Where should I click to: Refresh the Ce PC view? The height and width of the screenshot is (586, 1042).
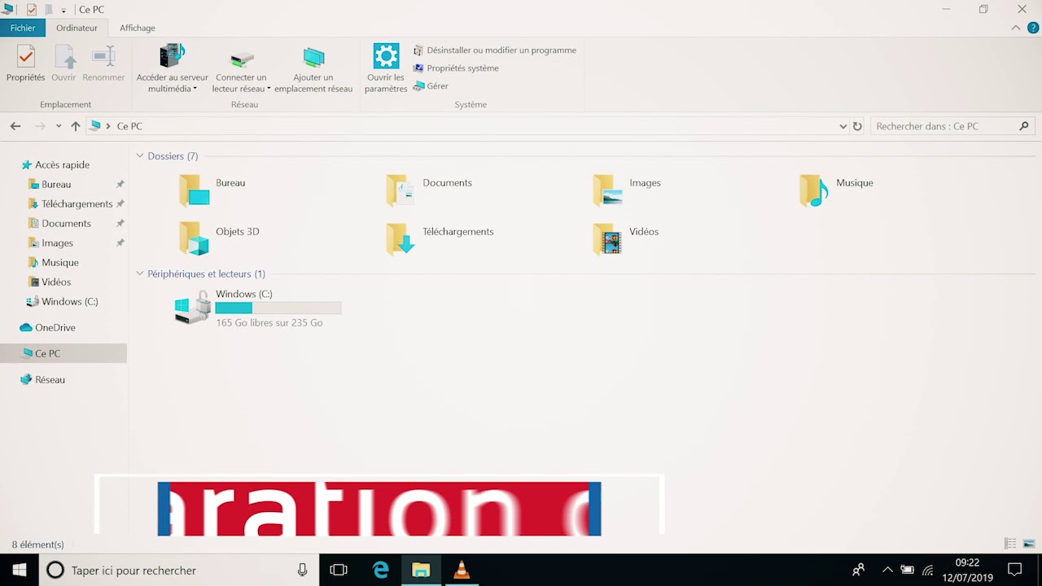click(x=857, y=126)
